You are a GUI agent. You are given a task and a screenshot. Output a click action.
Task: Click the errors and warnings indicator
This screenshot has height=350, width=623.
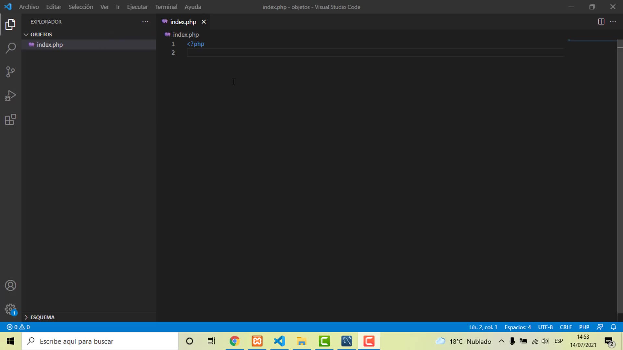click(18, 327)
